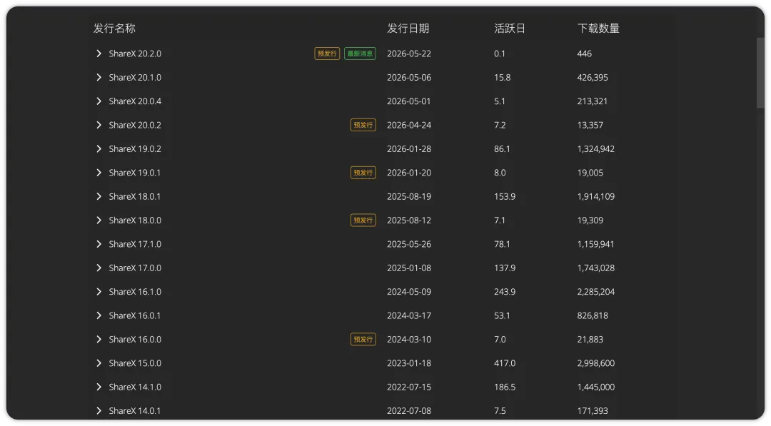Viewport: 771px width, 426px height.
Task: Select the ShareX 19.0.2 name text
Action: click(135, 149)
